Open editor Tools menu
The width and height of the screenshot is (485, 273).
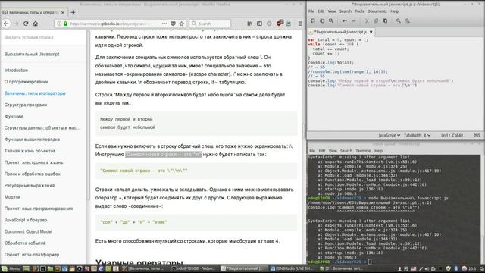coord(359,11)
